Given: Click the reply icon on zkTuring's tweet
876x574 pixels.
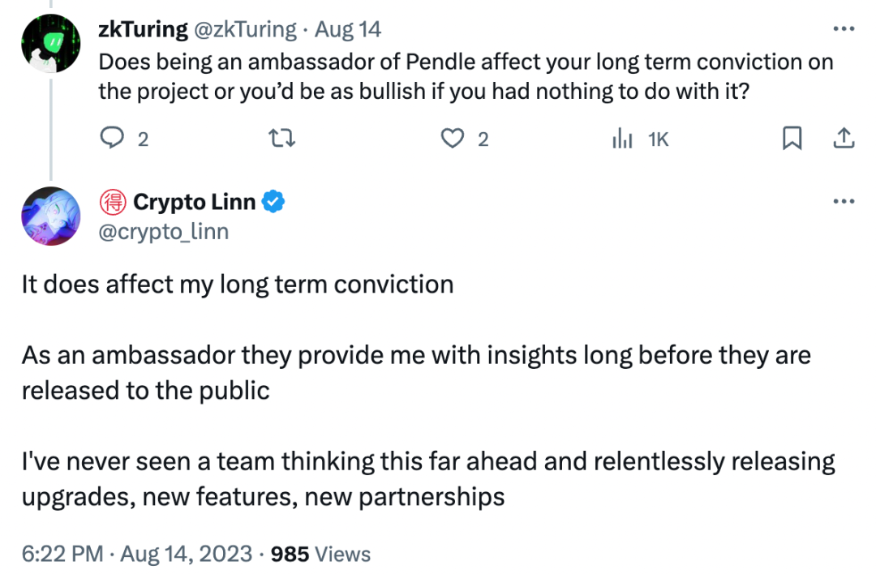Looking at the screenshot, I should [109, 139].
